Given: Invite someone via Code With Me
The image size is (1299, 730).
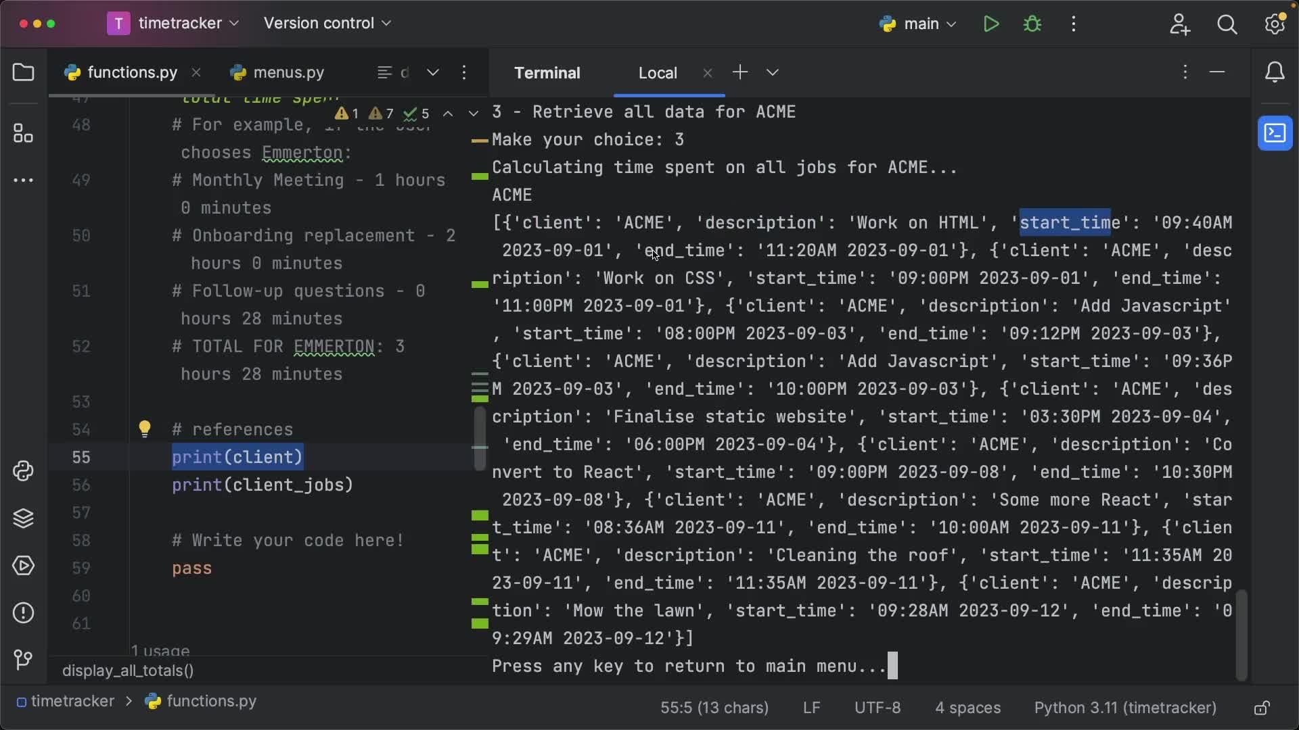Looking at the screenshot, I should pyautogui.click(x=1180, y=24).
